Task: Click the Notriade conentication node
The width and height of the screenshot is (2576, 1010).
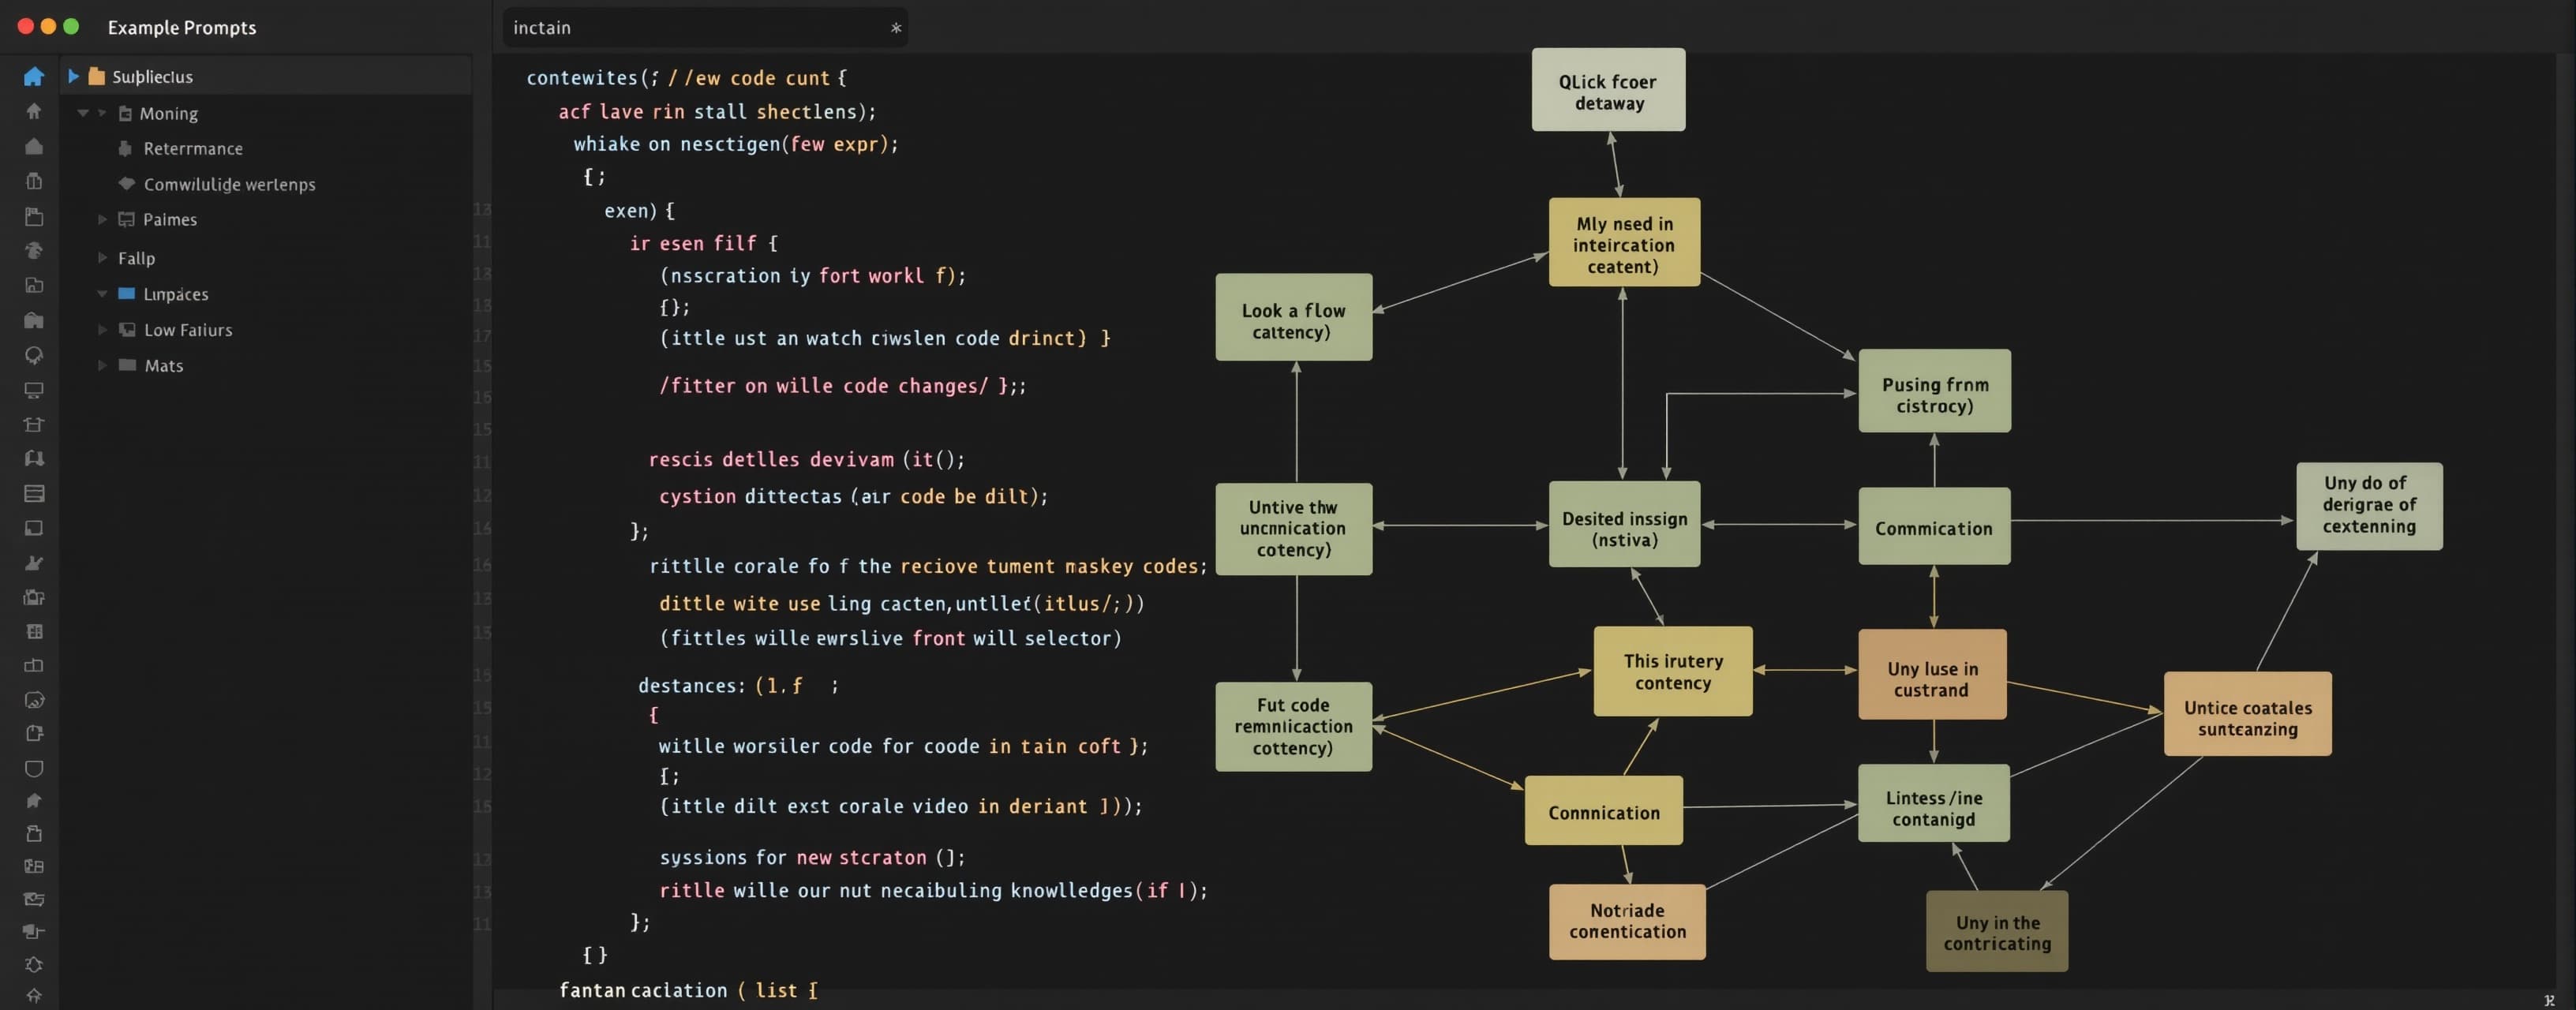Action: click(x=1627, y=922)
